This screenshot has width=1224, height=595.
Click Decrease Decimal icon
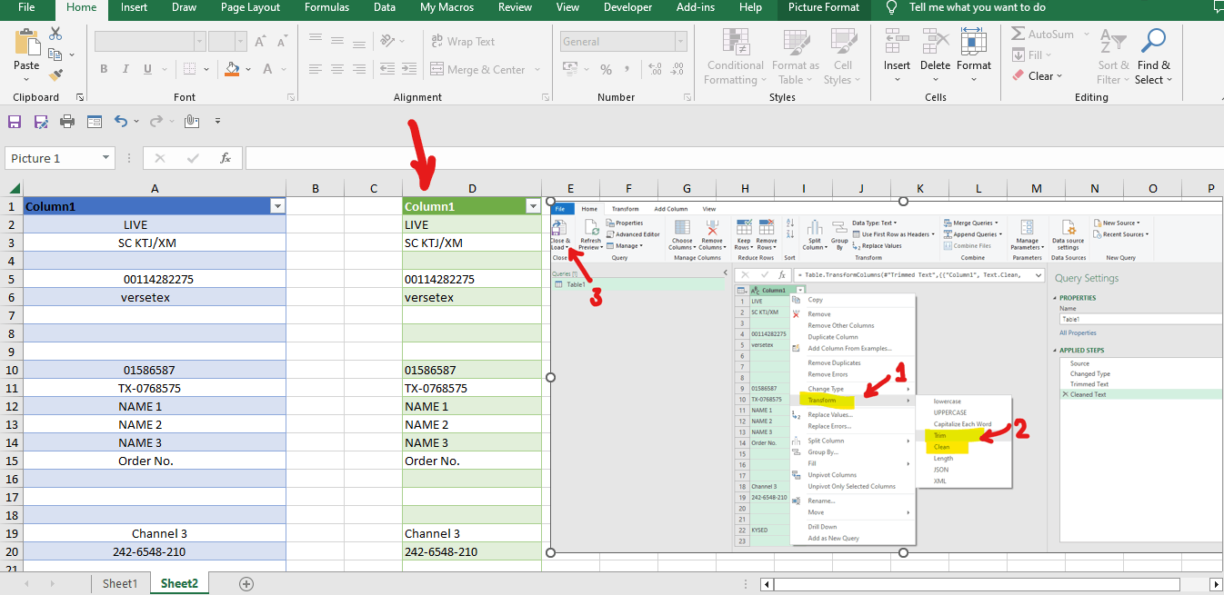pos(675,69)
